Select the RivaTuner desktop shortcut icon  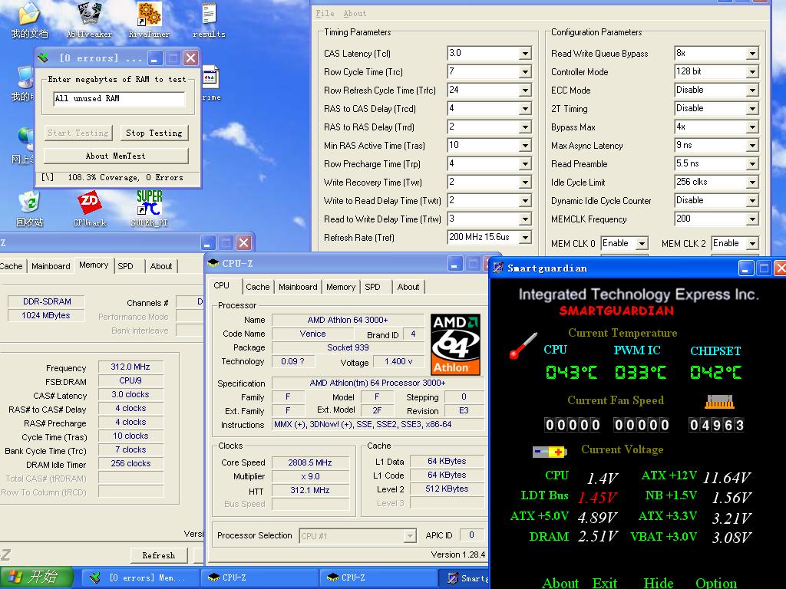(x=149, y=14)
